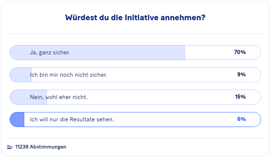270x159 pixels.
Task: Click the filled segment of the 9% bar
Action: (x=21, y=75)
